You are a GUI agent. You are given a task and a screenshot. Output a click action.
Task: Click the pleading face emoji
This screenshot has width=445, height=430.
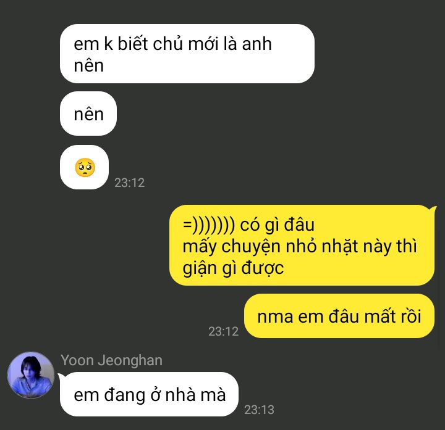pyautogui.click(x=85, y=167)
